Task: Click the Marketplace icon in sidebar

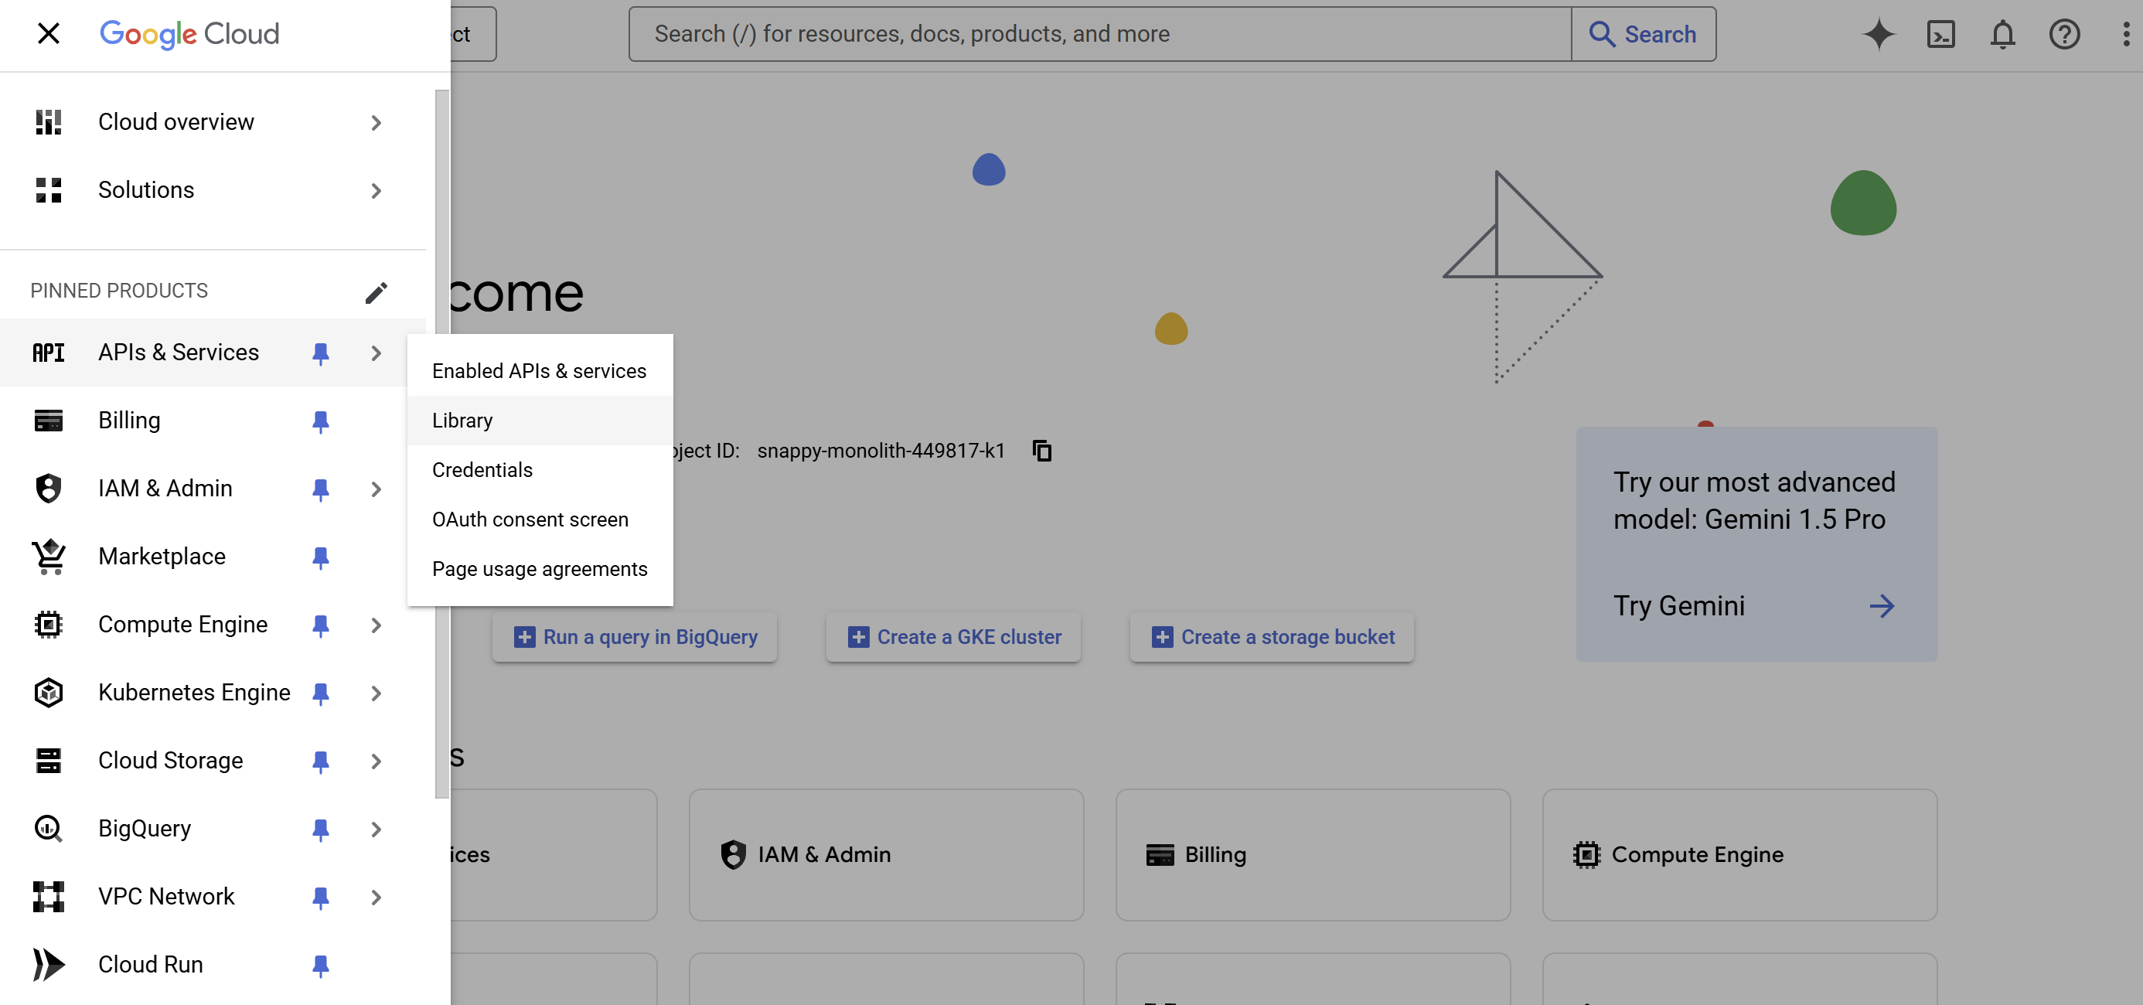Action: (x=49, y=555)
